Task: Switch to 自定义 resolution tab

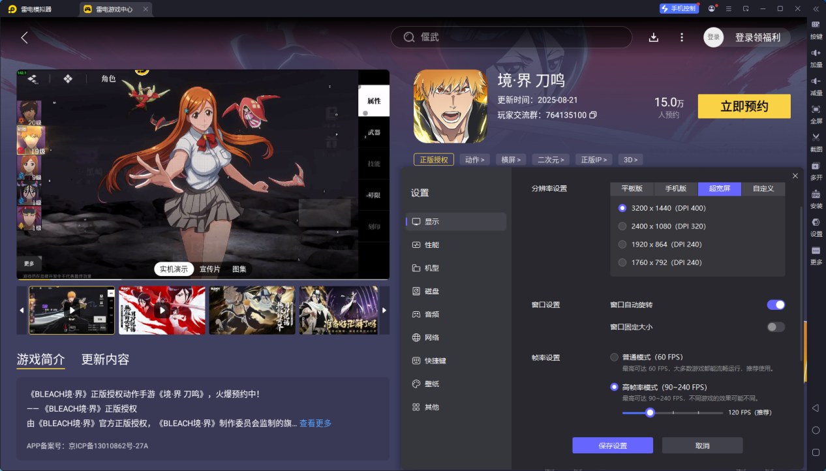Action: click(x=763, y=189)
